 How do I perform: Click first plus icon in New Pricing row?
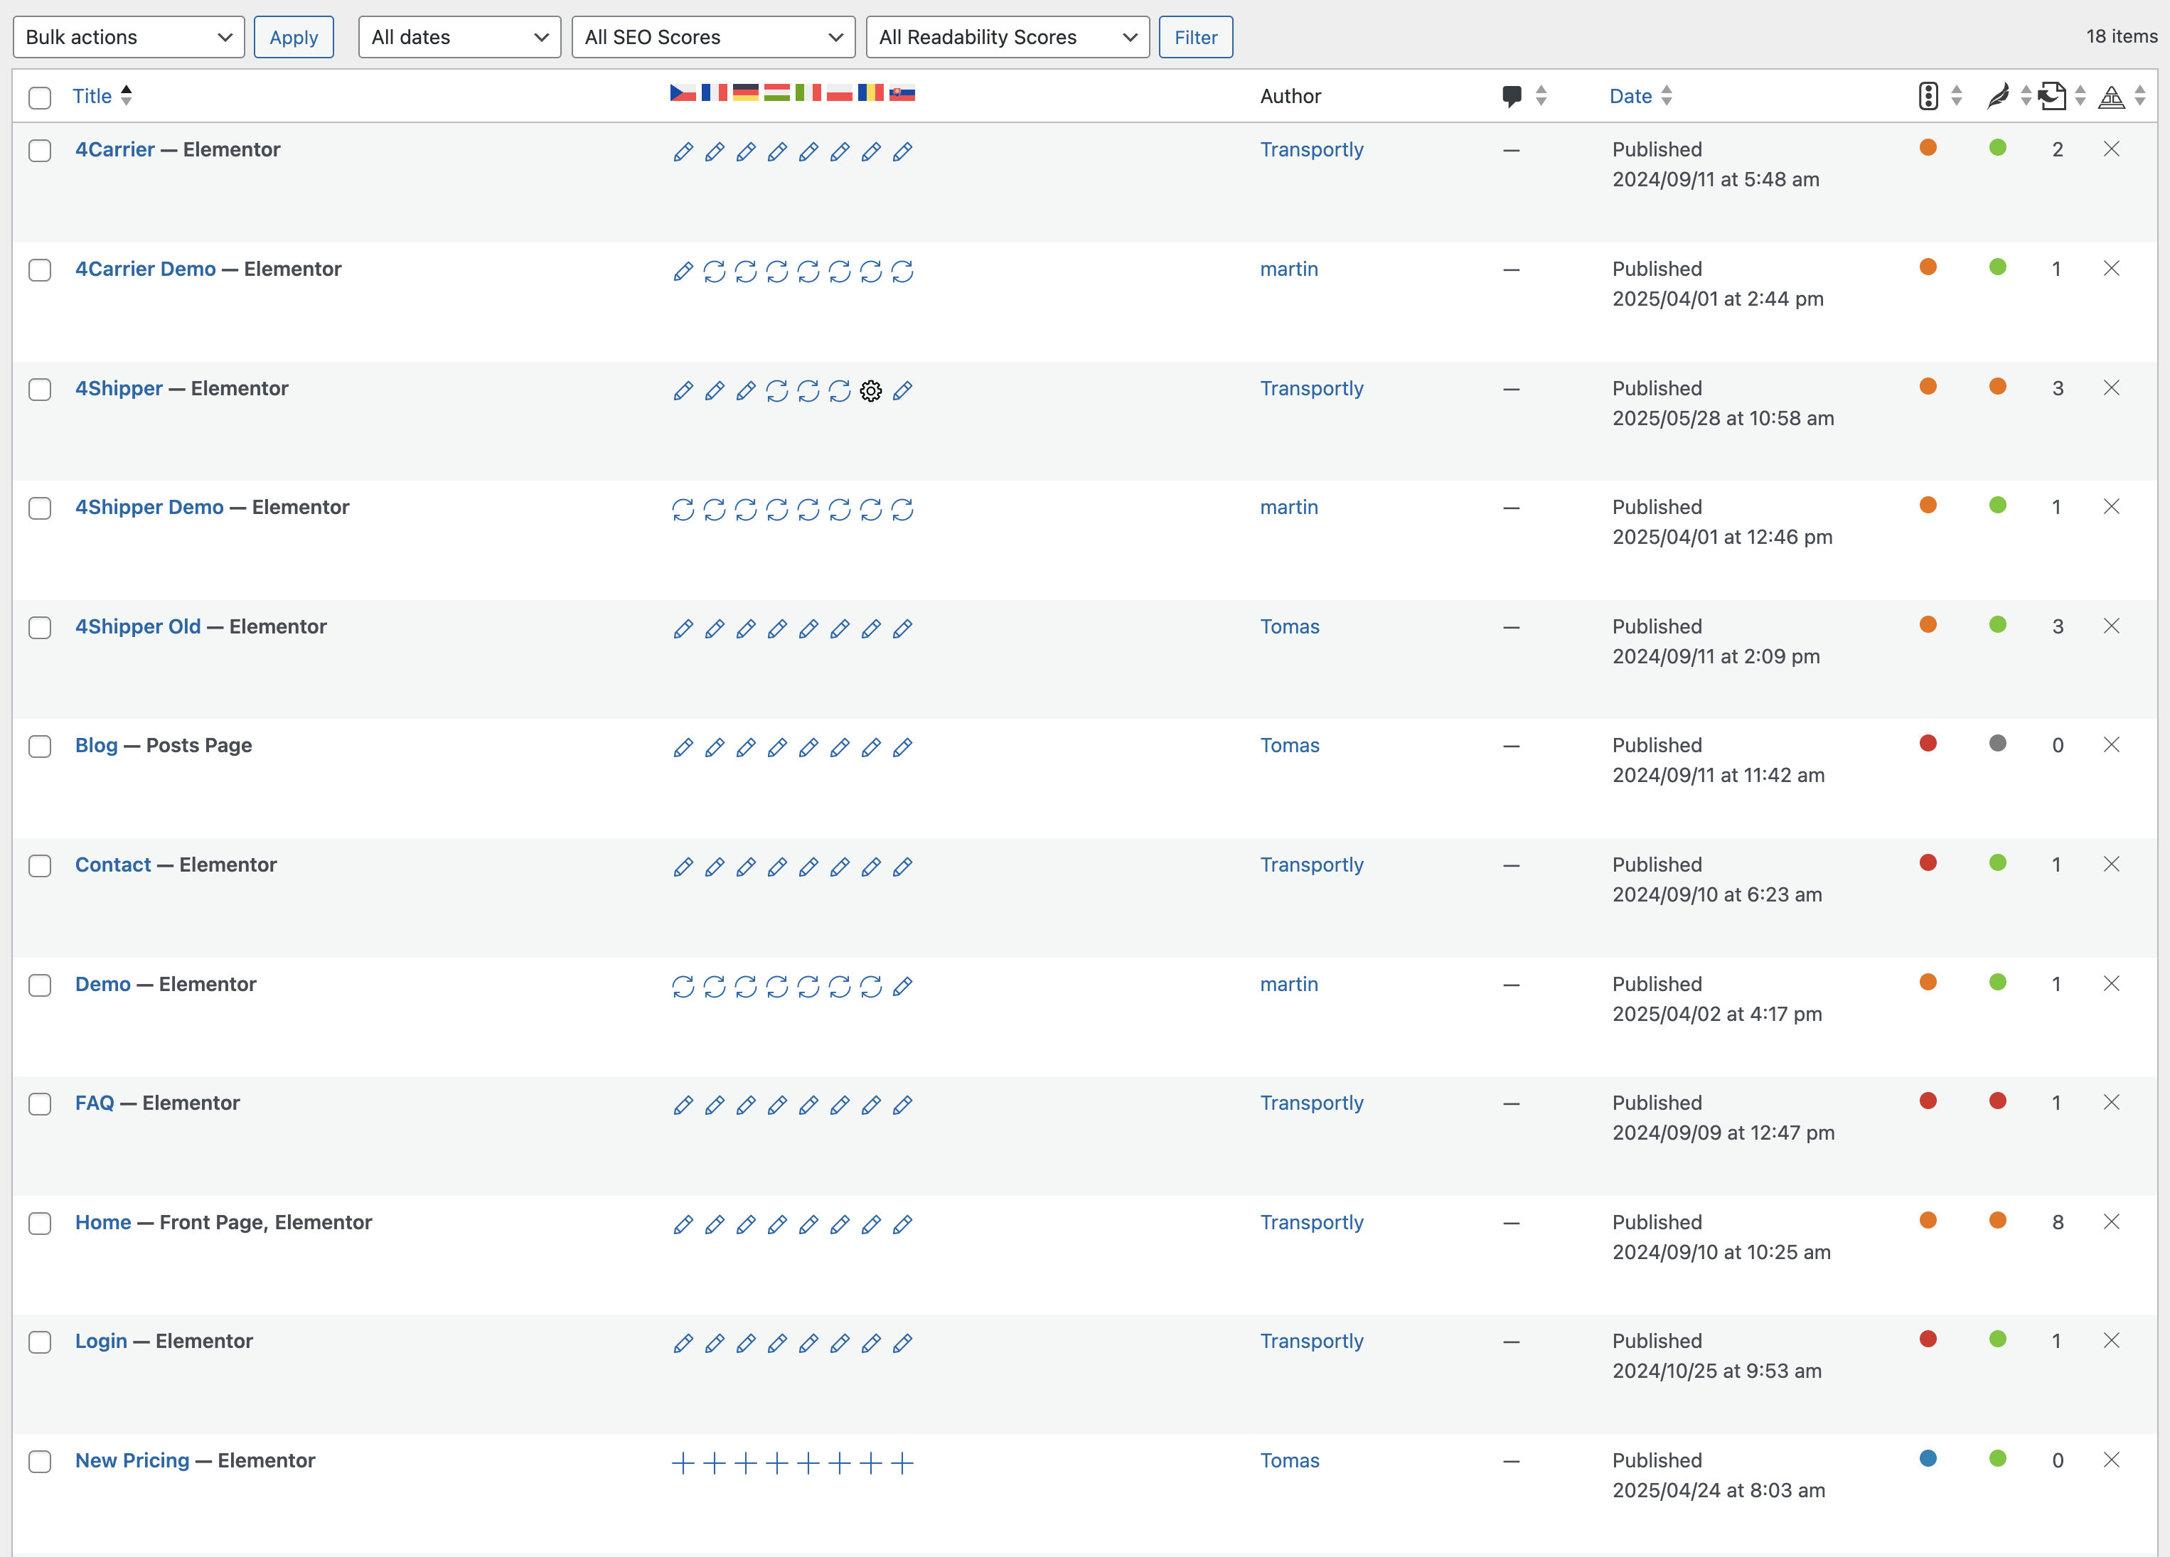click(682, 1462)
